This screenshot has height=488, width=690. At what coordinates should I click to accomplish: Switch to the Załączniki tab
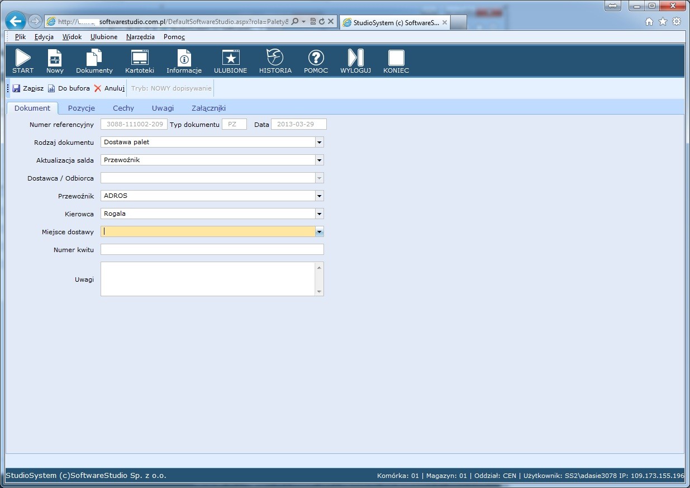208,108
